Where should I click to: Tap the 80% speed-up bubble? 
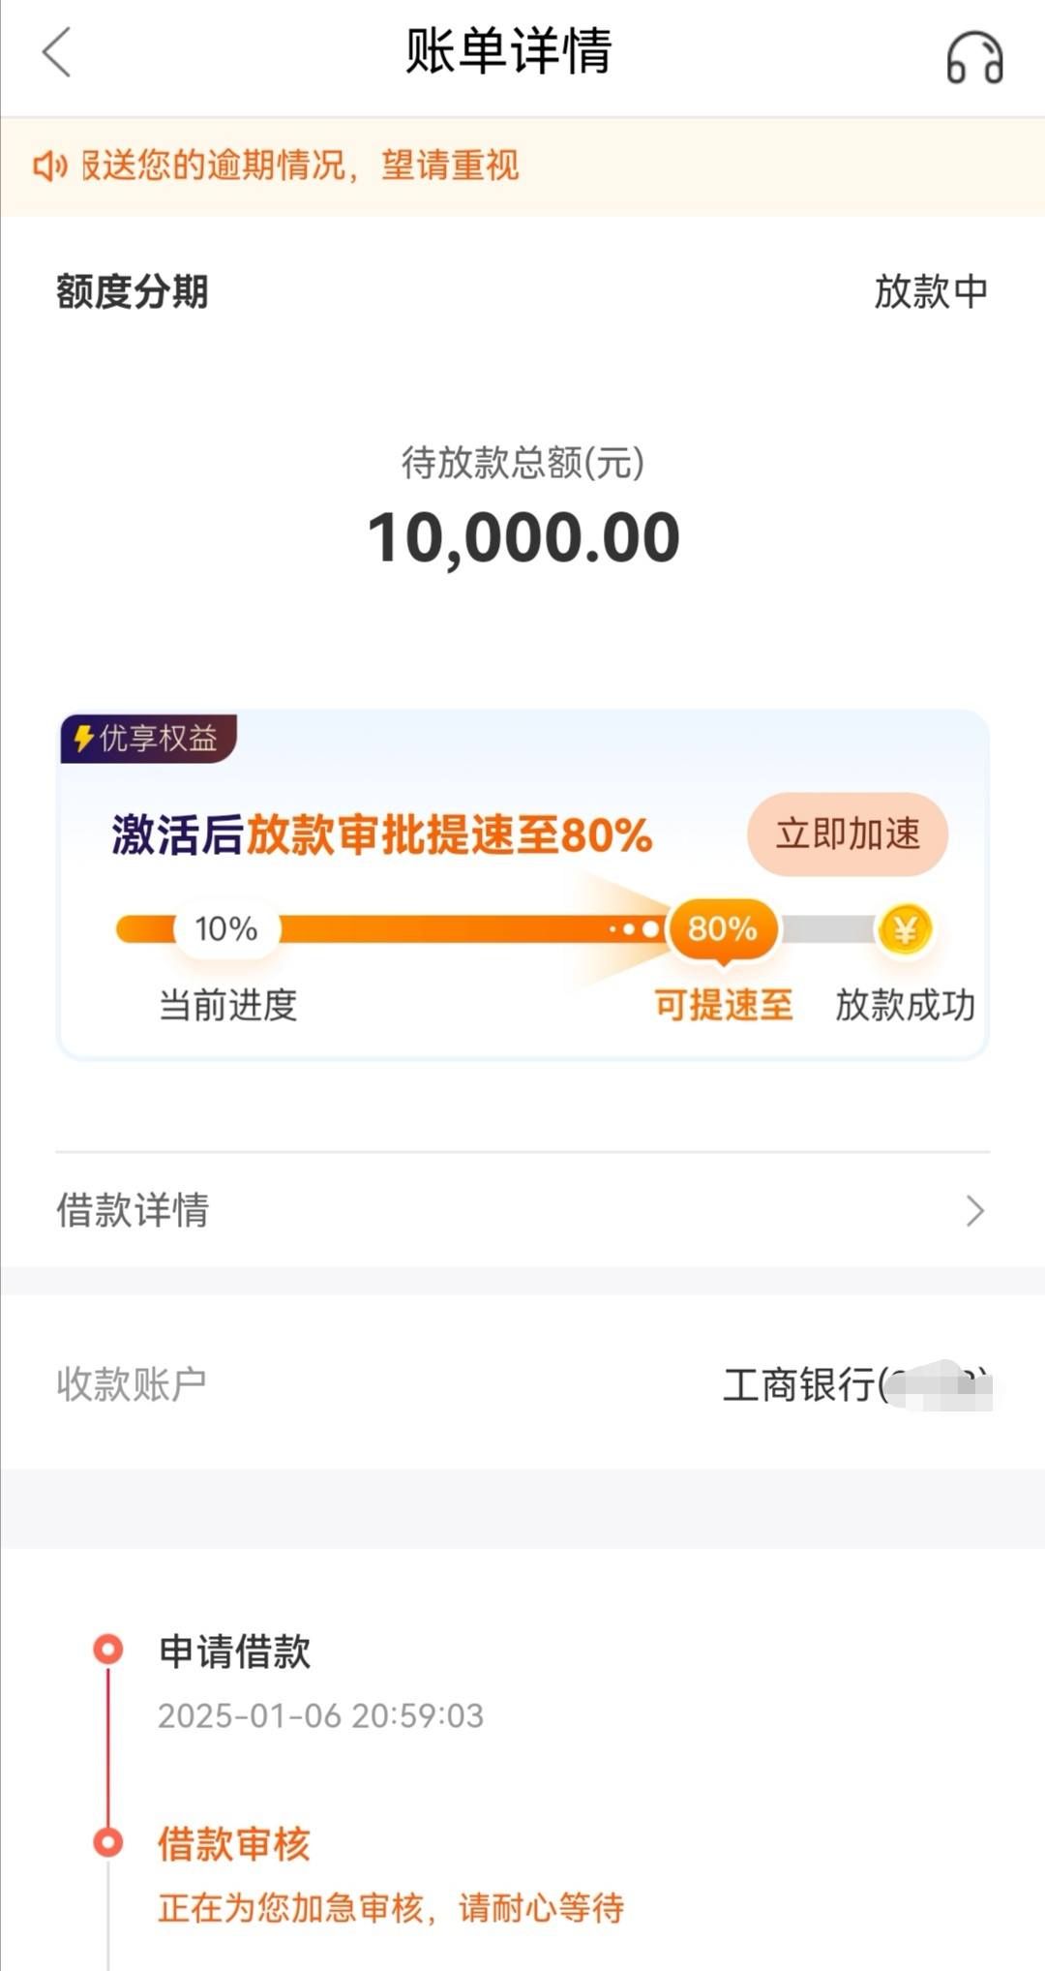(x=723, y=929)
